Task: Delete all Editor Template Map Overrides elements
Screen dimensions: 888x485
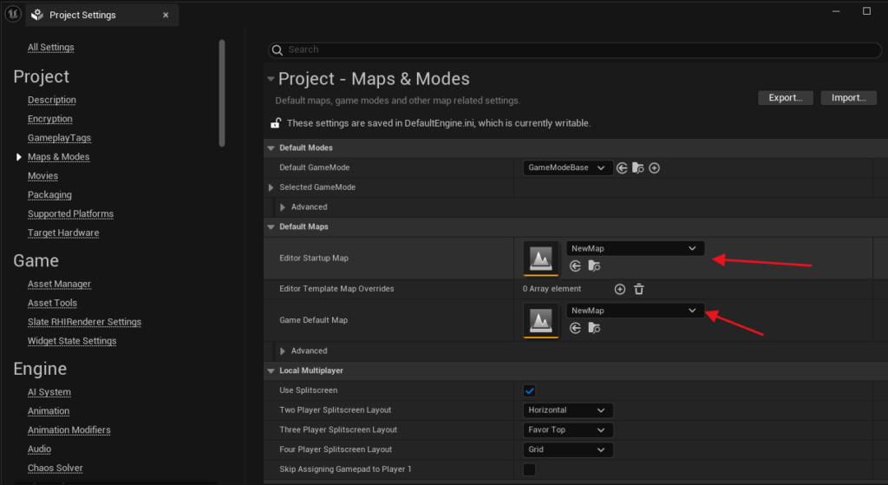Action: click(x=639, y=289)
